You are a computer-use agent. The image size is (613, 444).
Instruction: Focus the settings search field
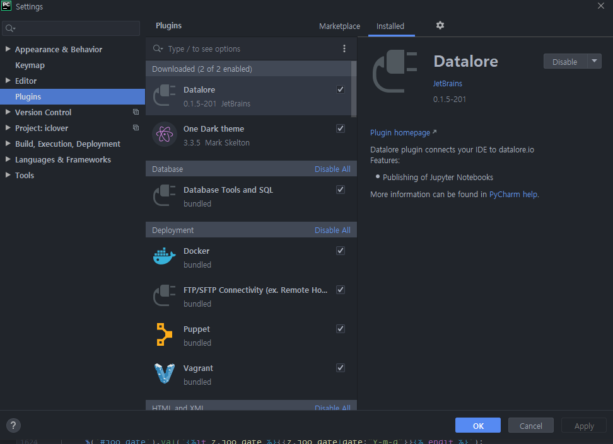click(x=71, y=28)
